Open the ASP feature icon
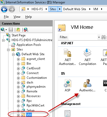 pyautogui.click(x=67, y=83)
